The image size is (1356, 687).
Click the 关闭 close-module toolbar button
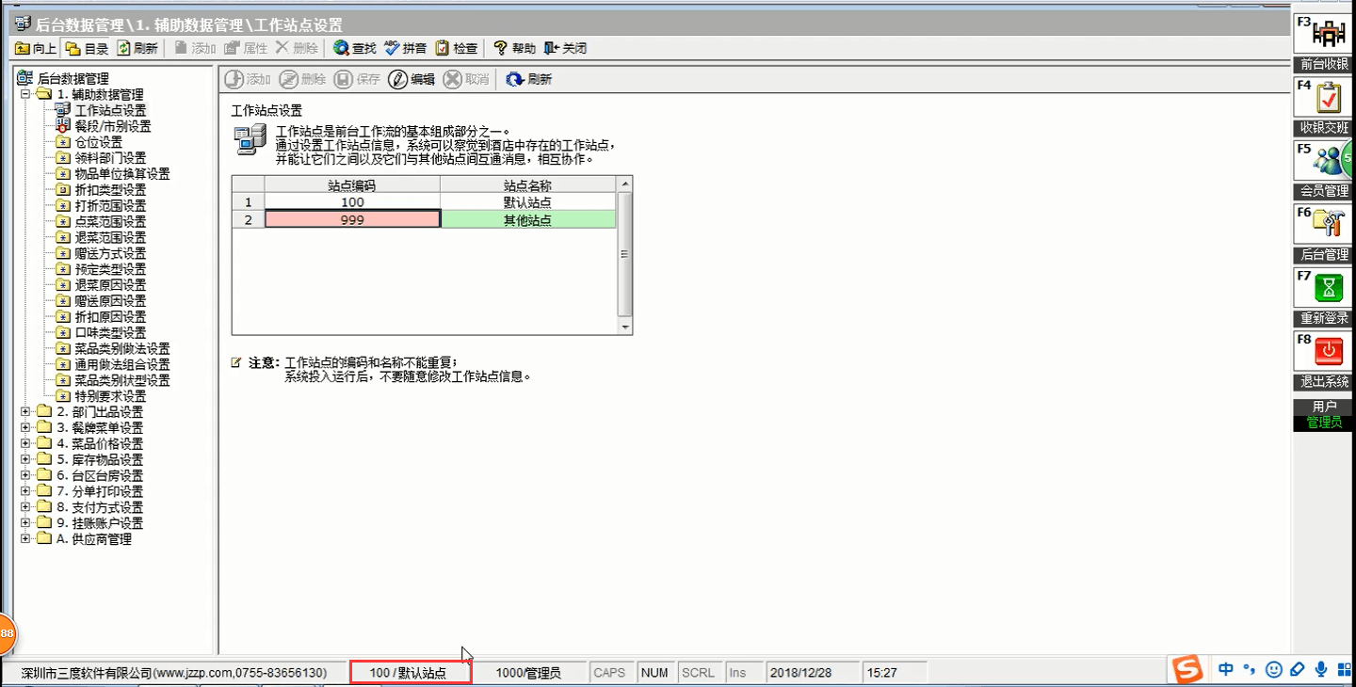(566, 48)
